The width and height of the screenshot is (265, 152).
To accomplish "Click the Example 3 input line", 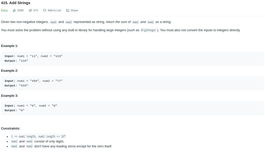I will coord(31,106).
